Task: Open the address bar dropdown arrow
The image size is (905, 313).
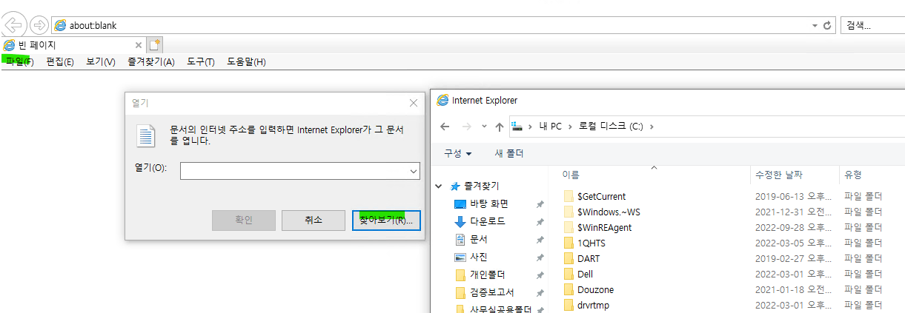Action: pyautogui.click(x=815, y=25)
